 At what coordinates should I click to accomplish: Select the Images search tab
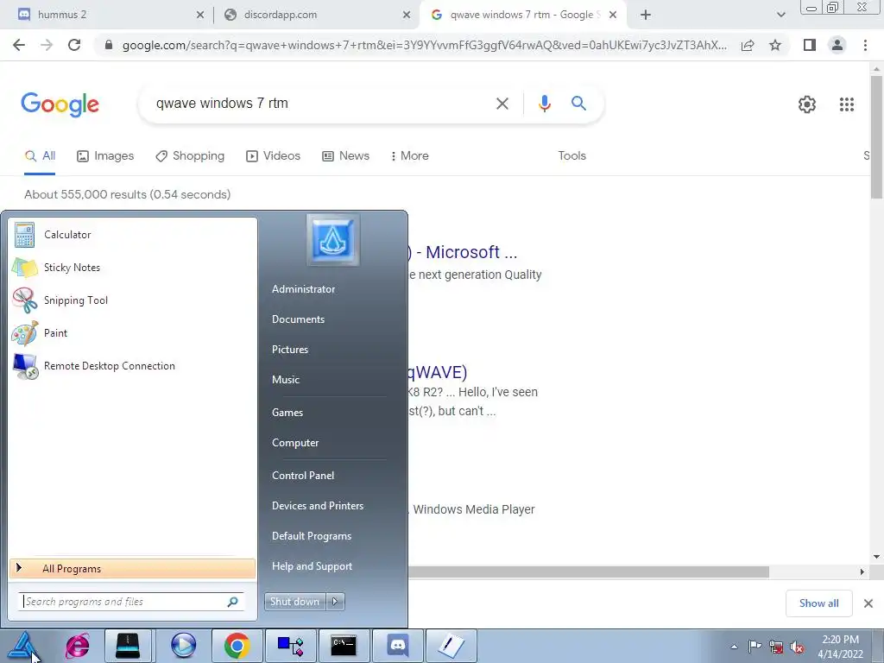[105, 156]
